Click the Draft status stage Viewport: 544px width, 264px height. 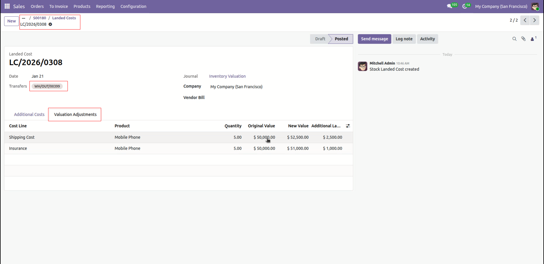(320, 39)
